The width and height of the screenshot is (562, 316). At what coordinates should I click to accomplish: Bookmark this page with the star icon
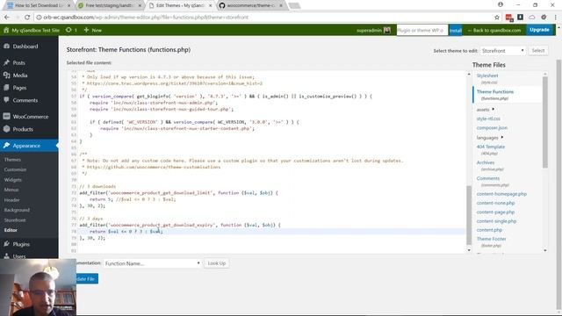click(497, 18)
